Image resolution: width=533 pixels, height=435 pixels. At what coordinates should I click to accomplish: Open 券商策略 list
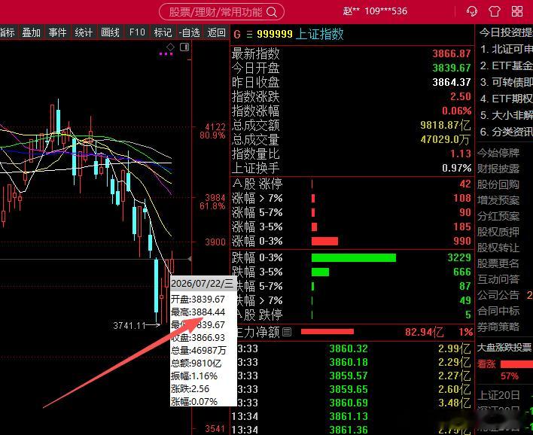click(x=498, y=327)
